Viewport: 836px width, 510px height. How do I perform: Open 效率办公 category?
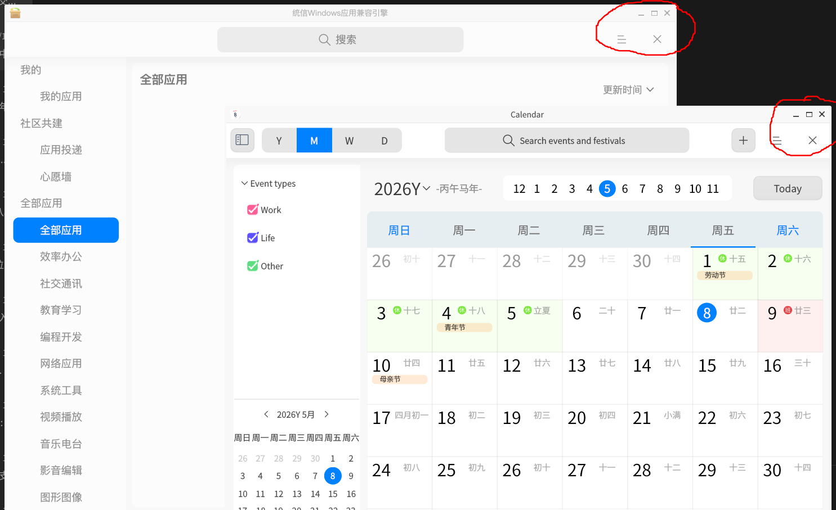61,257
